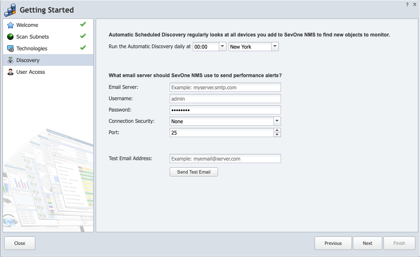Click the 'Getting Started' title text
The image size is (420, 257).
point(47,10)
